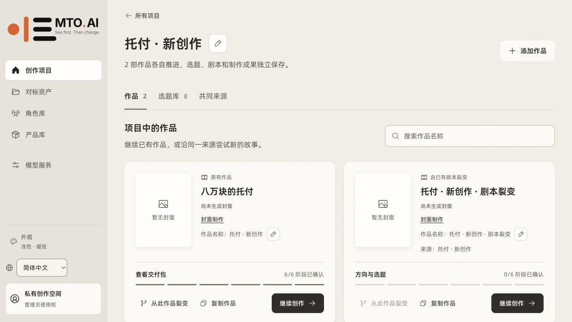Switch to the 作品 tab
The width and height of the screenshot is (572, 322).
point(135,96)
